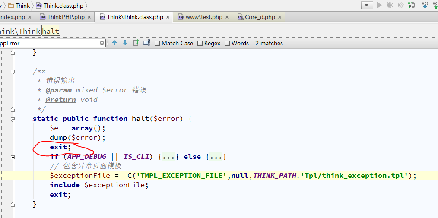This screenshot has width=438, height=218.
Task: Click the Listen for debug connections icon
Action: click(412, 5)
